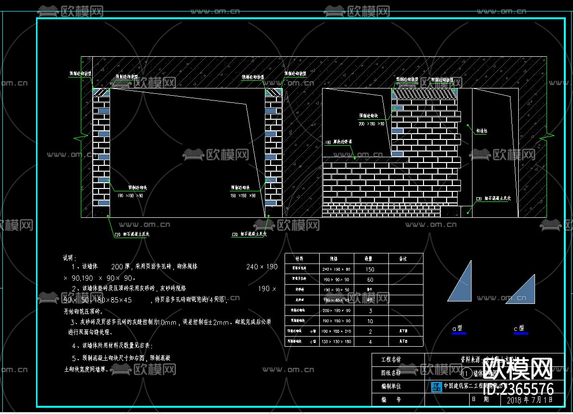573x414 pixels.
Task: Click the 编号 title block label
Action: [391, 400]
